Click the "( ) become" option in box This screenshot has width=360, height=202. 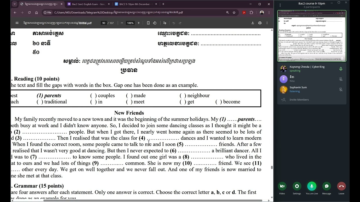click(x=228, y=102)
